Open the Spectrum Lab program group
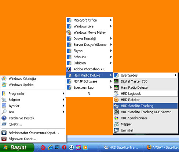 click(x=89, y=88)
